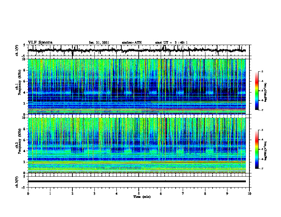This screenshot has width=281, height=217.
Task: Click the ch.2 log(PSD) colorbar label
Action: click(266, 151)
